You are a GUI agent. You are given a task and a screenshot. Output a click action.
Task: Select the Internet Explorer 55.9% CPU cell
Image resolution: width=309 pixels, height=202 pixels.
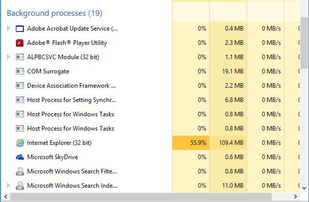190,143
